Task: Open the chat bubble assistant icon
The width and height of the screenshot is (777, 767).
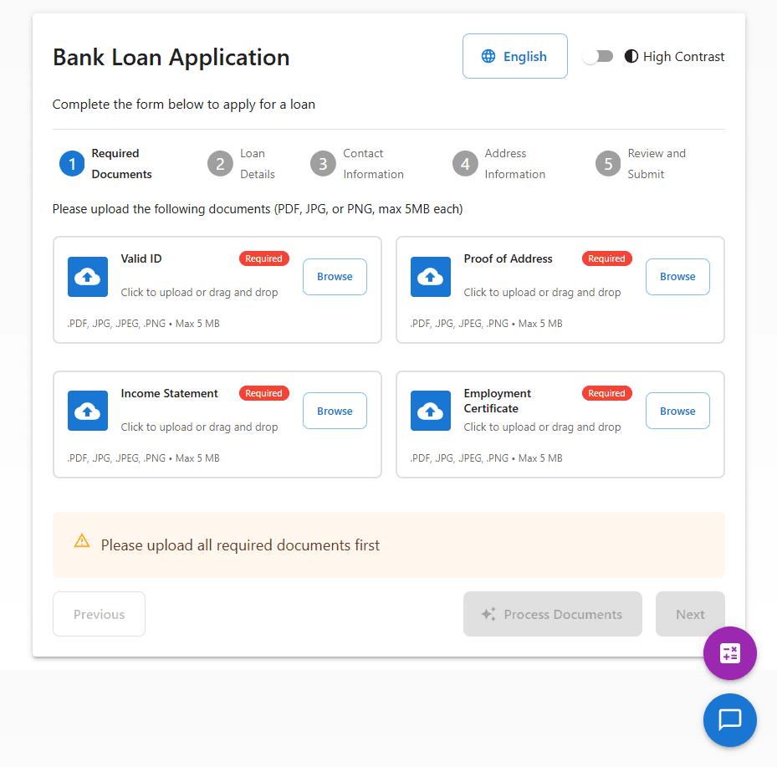Action: (729, 720)
